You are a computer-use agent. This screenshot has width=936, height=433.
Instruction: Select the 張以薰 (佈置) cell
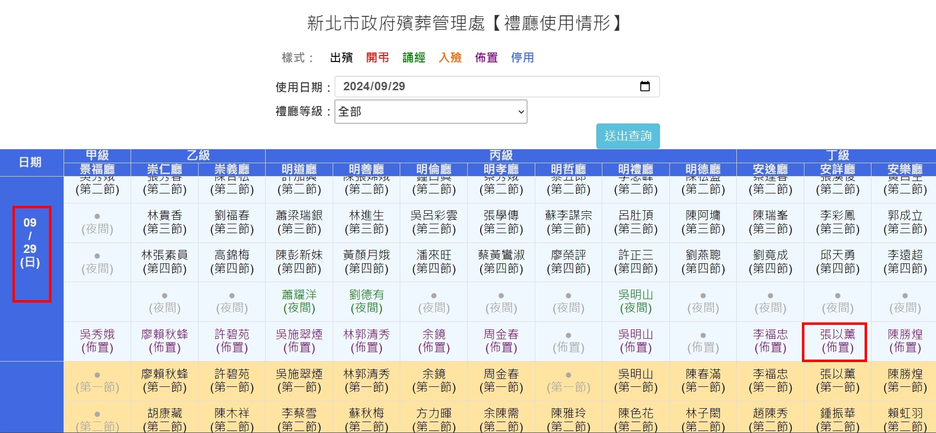click(837, 341)
